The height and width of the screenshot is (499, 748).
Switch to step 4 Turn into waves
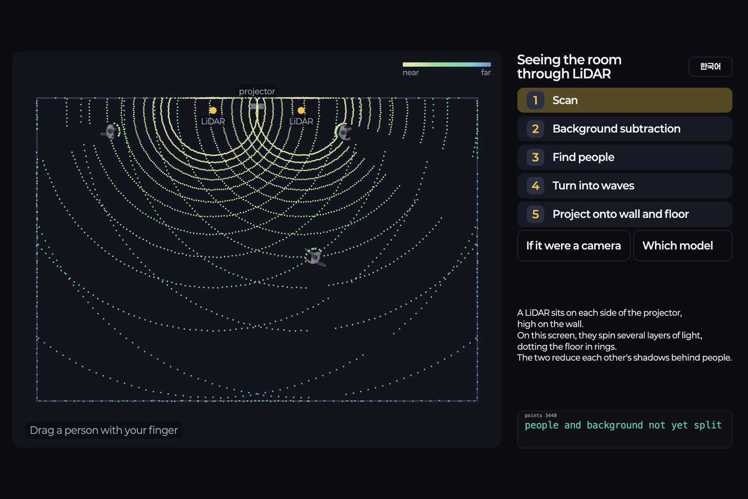(x=625, y=186)
